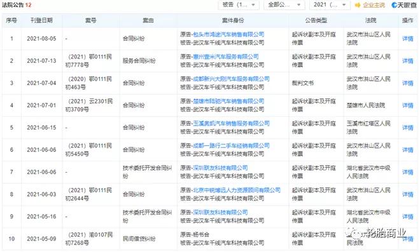The image size is (420, 252).
Task: Click the 民间借贷纠纷 cause cell
Action: click(x=139, y=239)
